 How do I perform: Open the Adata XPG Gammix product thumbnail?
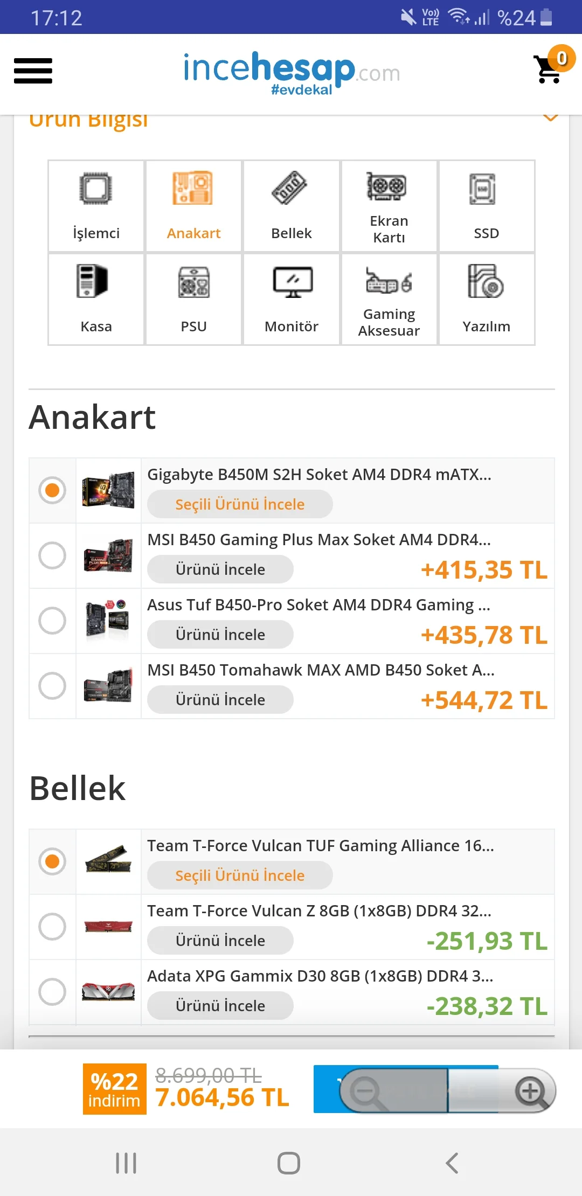pyautogui.click(x=108, y=992)
